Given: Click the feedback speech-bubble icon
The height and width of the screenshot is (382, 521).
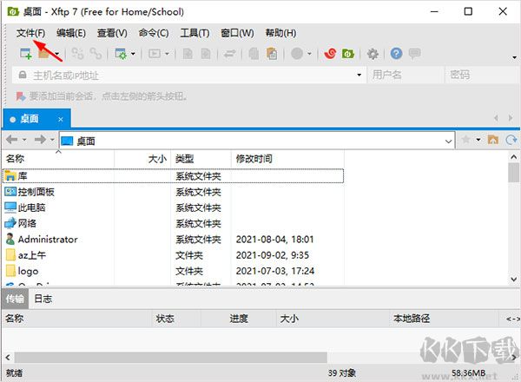Looking at the screenshot, I should coord(414,54).
